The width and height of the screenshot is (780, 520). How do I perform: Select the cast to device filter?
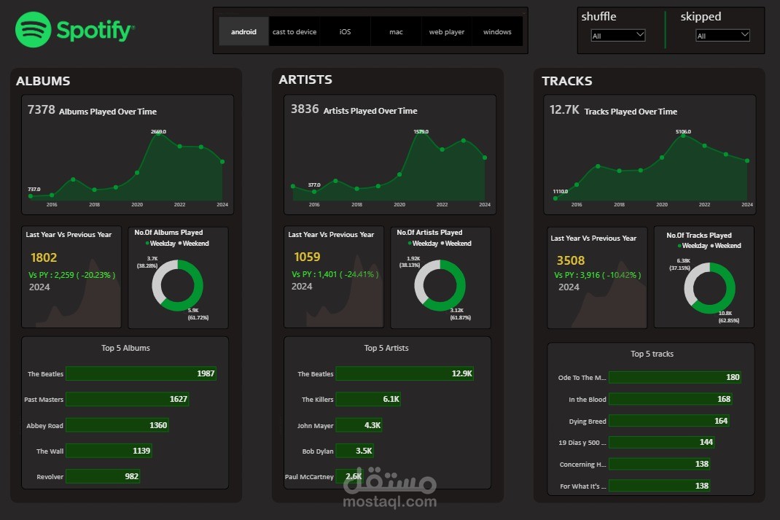(295, 31)
